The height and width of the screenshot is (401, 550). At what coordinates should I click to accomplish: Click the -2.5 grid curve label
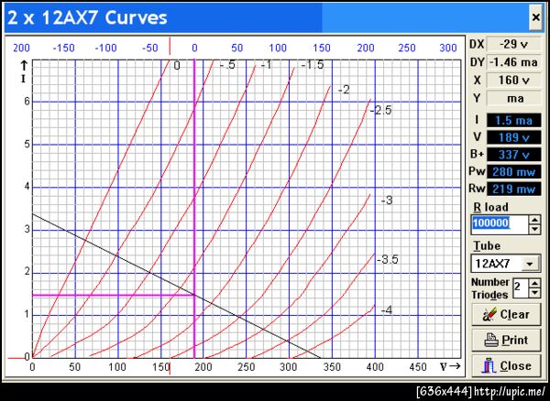click(381, 110)
